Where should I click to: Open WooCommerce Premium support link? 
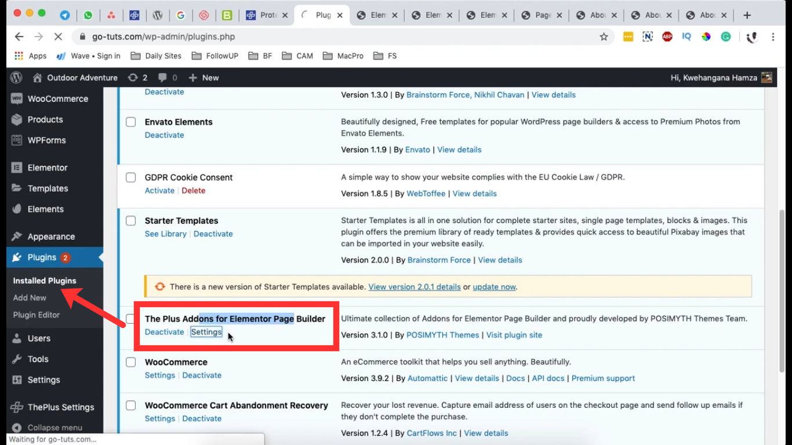click(603, 378)
